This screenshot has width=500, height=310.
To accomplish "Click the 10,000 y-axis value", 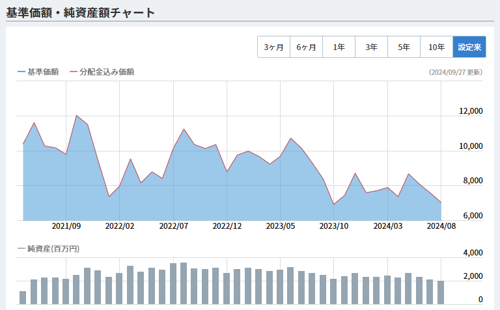I will point(471,146).
